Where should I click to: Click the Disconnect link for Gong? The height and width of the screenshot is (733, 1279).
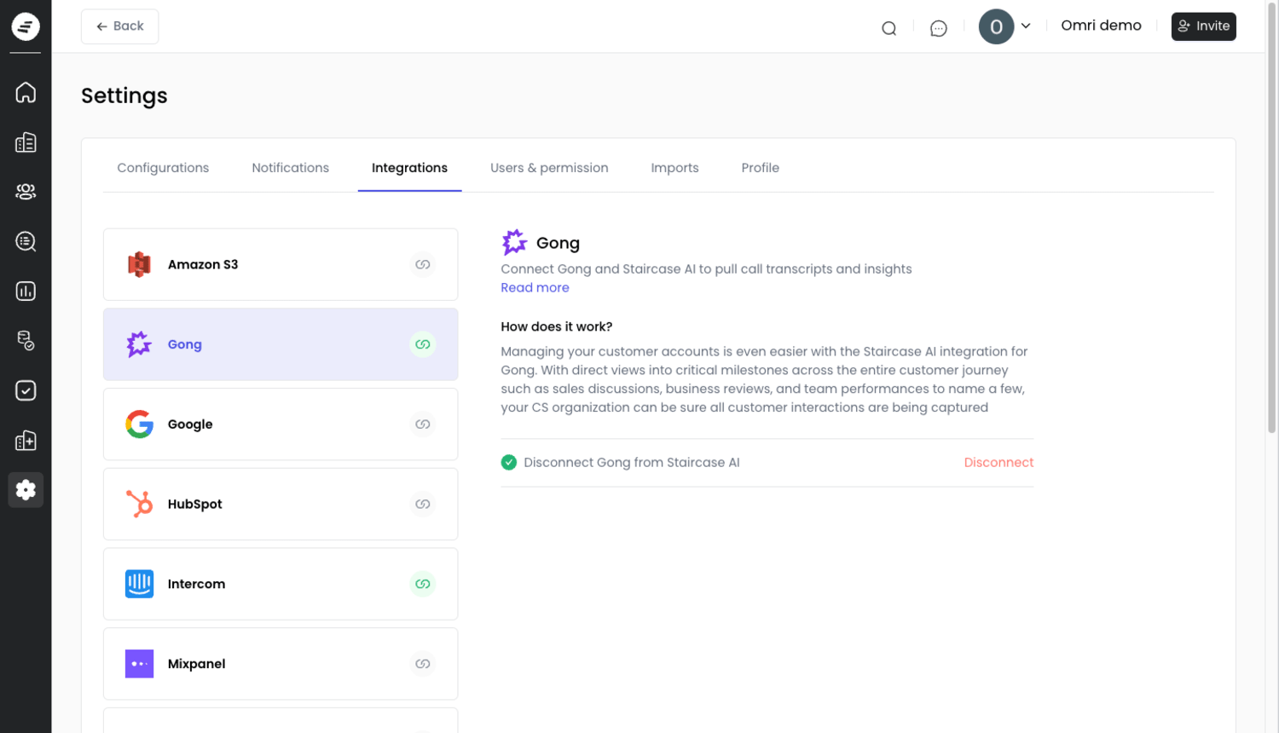pyautogui.click(x=998, y=463)
